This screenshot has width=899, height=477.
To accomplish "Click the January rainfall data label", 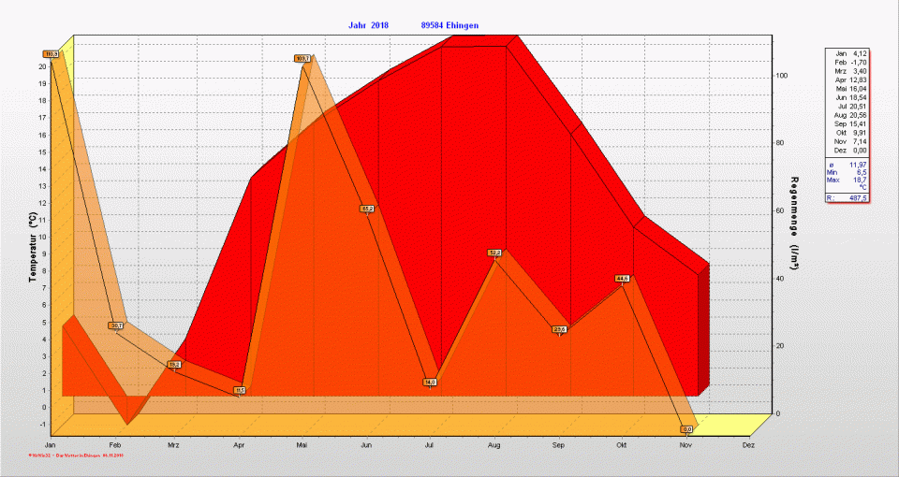I will (51, 54).
